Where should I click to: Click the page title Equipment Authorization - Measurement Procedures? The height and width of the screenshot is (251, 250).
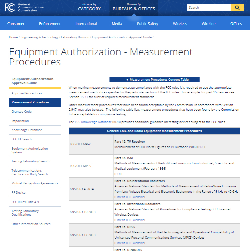(101, 57)
